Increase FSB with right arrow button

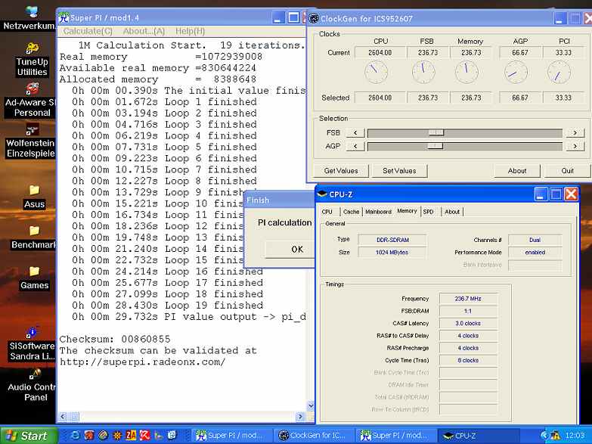tap(575, 132)
